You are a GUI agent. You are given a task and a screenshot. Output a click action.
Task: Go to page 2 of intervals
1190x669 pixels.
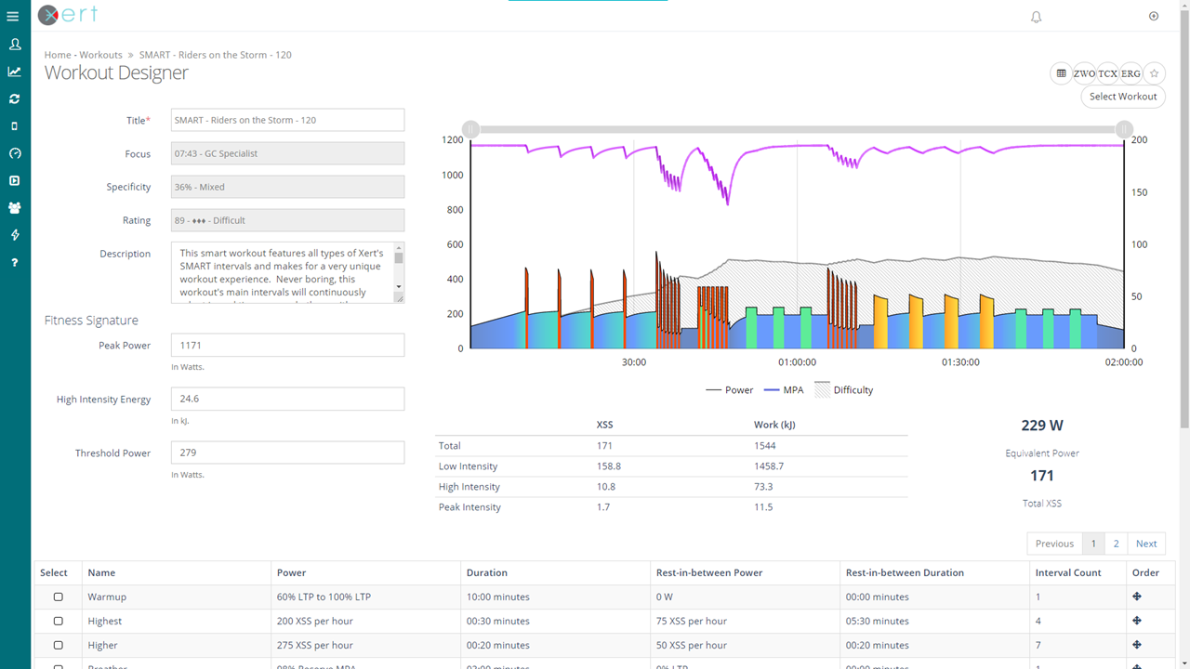1117,544
